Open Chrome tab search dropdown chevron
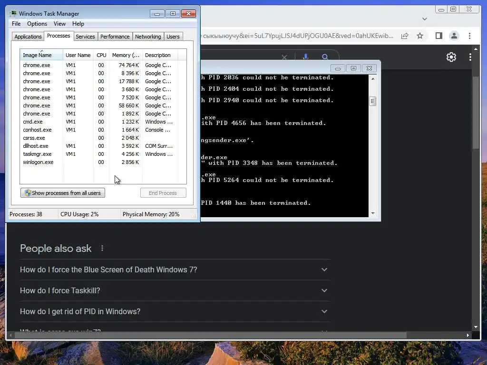Image resolution: width=487 pixels, height=365 pixels. click(425, 19)
